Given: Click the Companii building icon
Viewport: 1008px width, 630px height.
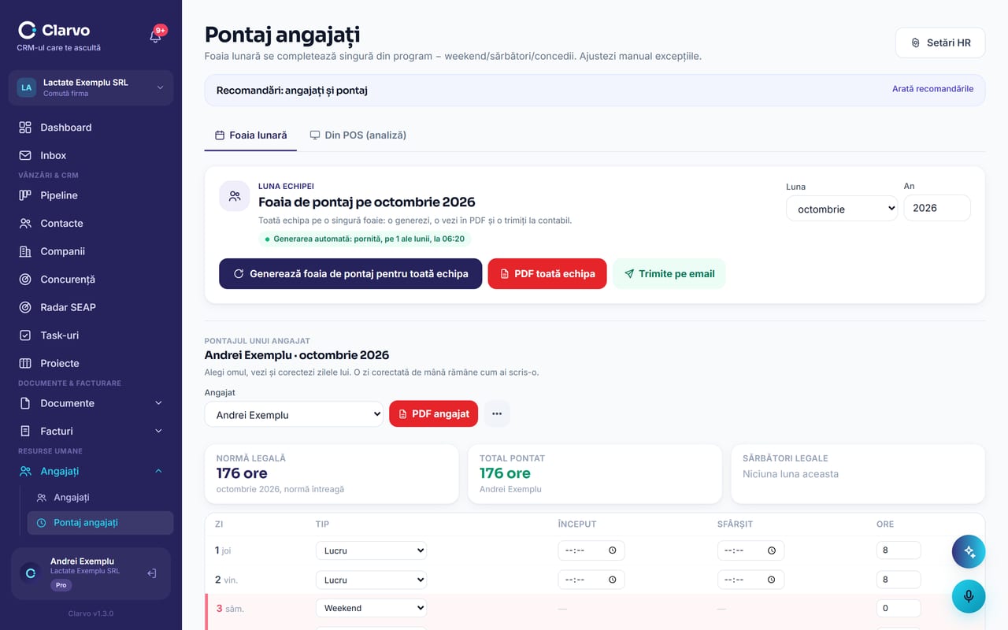Looking at the screenshot, I should coord(25,251).
